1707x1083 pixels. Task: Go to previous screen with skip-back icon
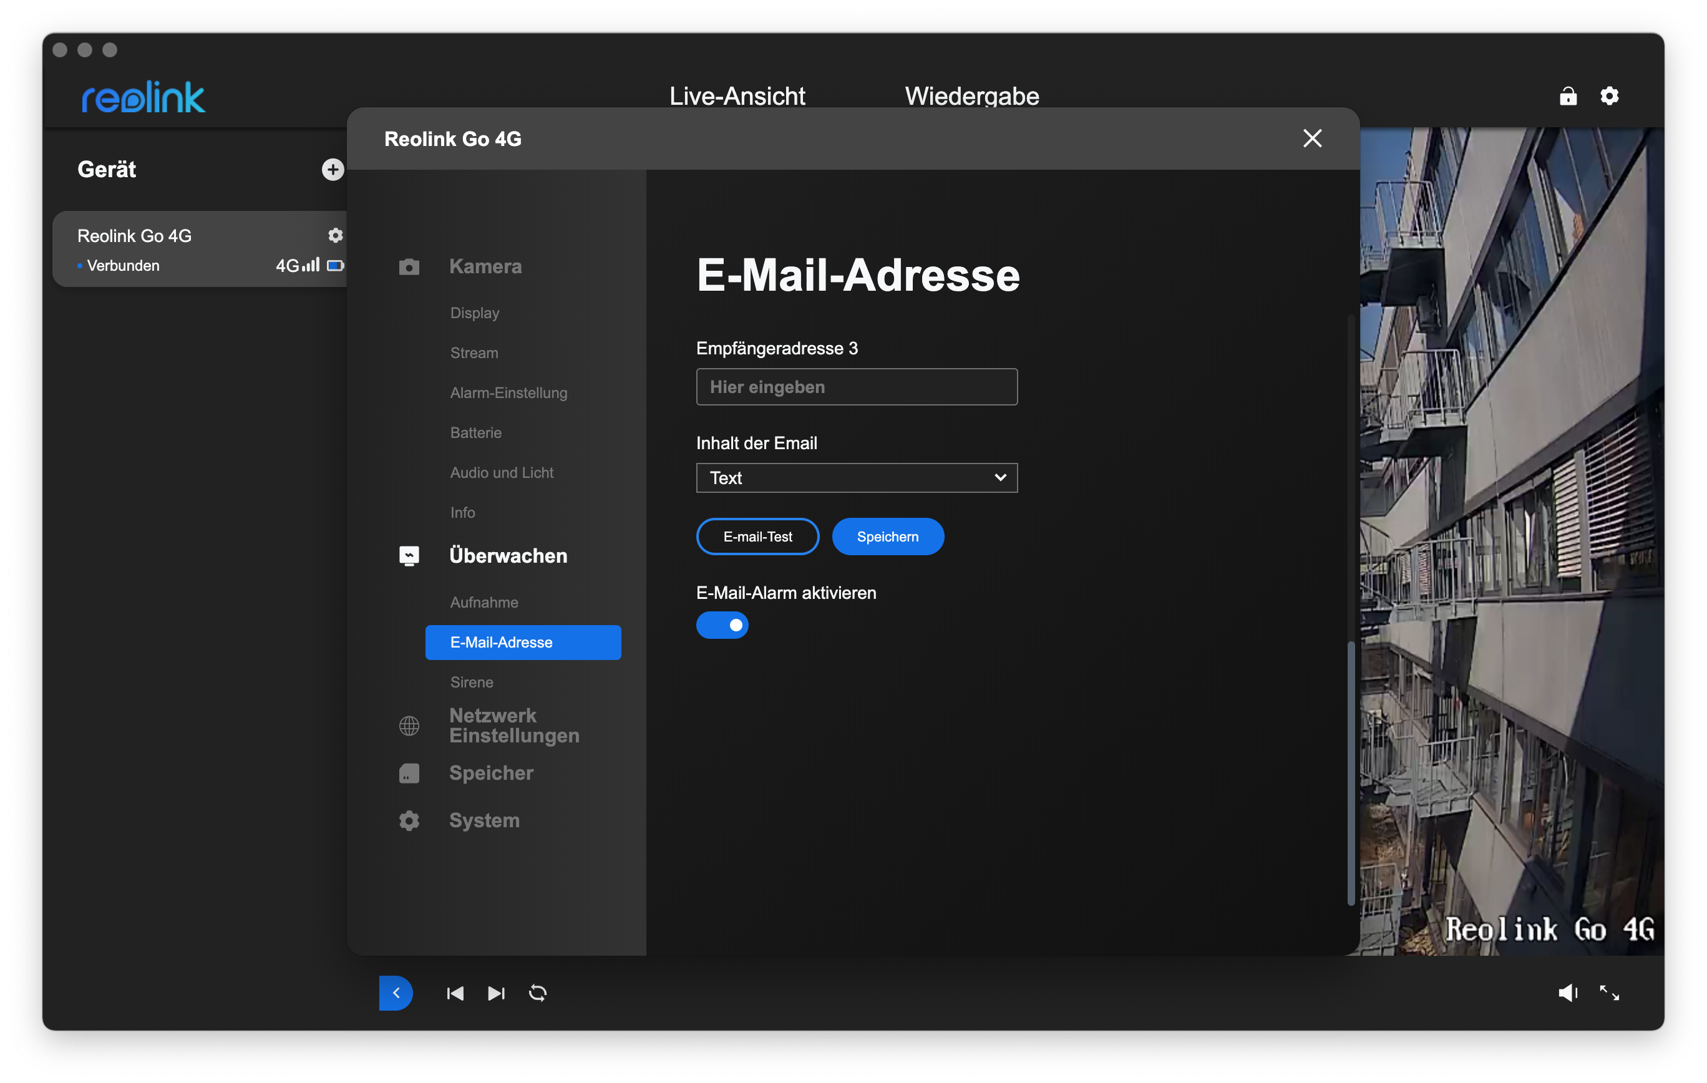coord(455,993)
